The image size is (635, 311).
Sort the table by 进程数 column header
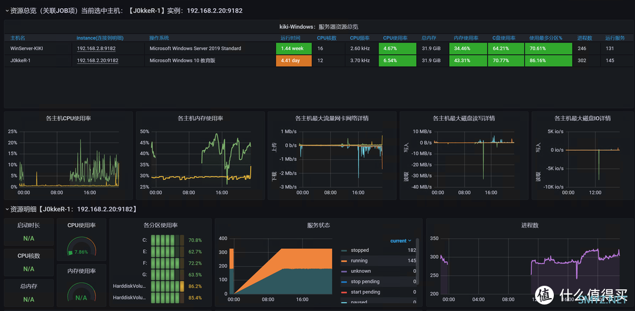[x=585, y=38]
